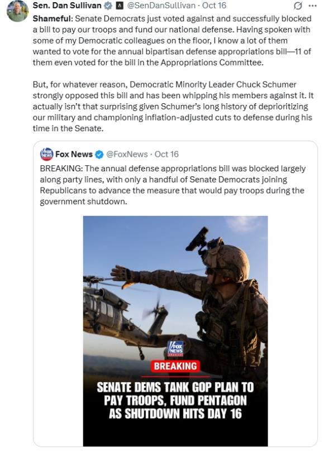Click the paragraph mentioning Chuck Schumer
The height and width of the screenshot is (452, 324).
pyautogui.click(x=173, y=107)
